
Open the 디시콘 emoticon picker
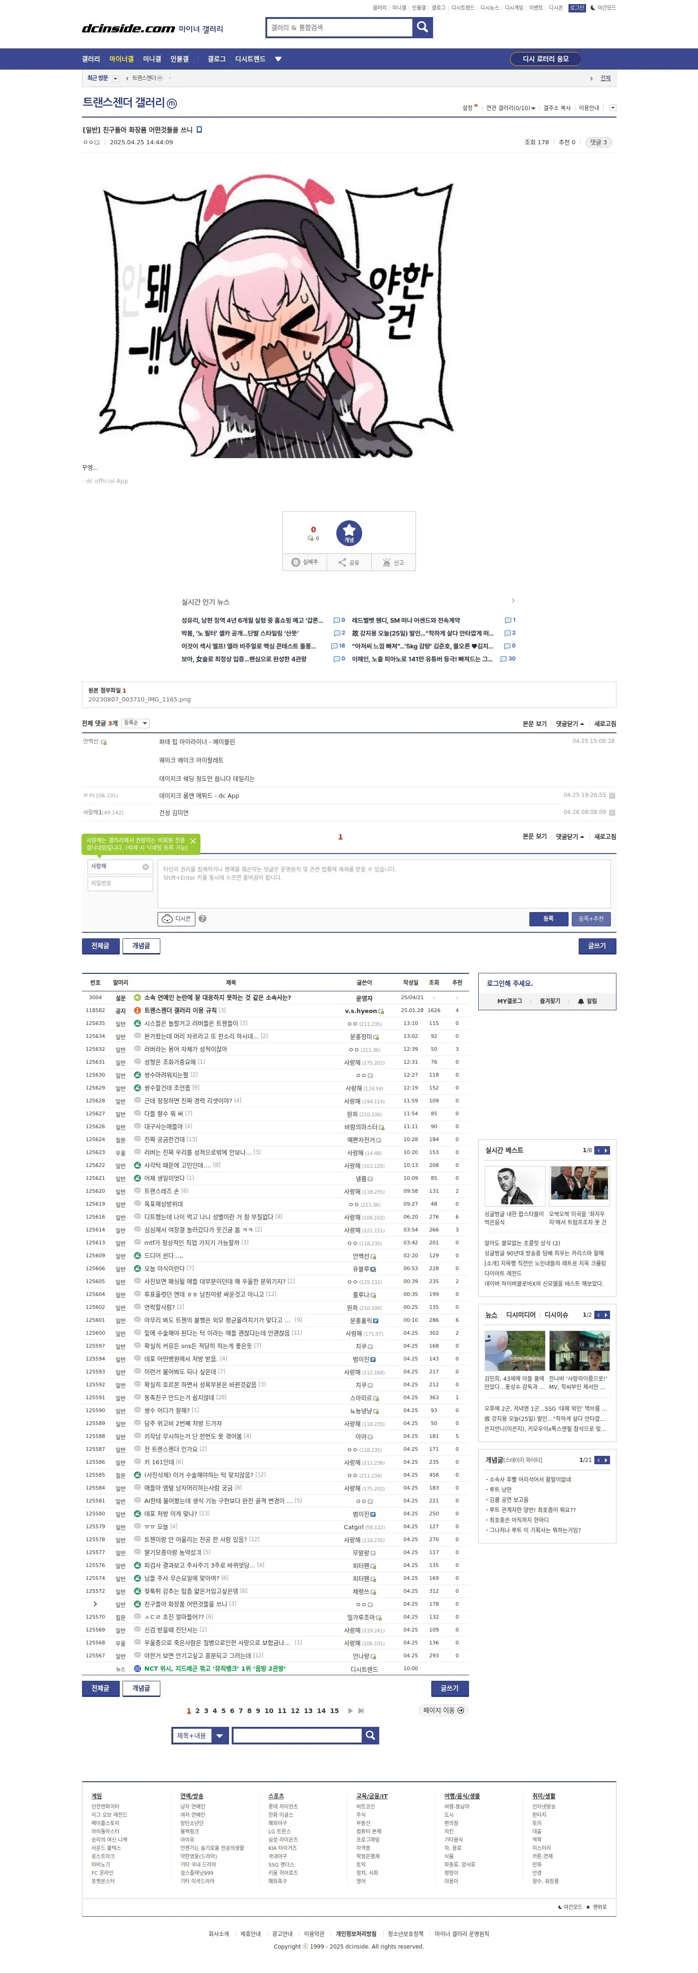coord(176,919)
